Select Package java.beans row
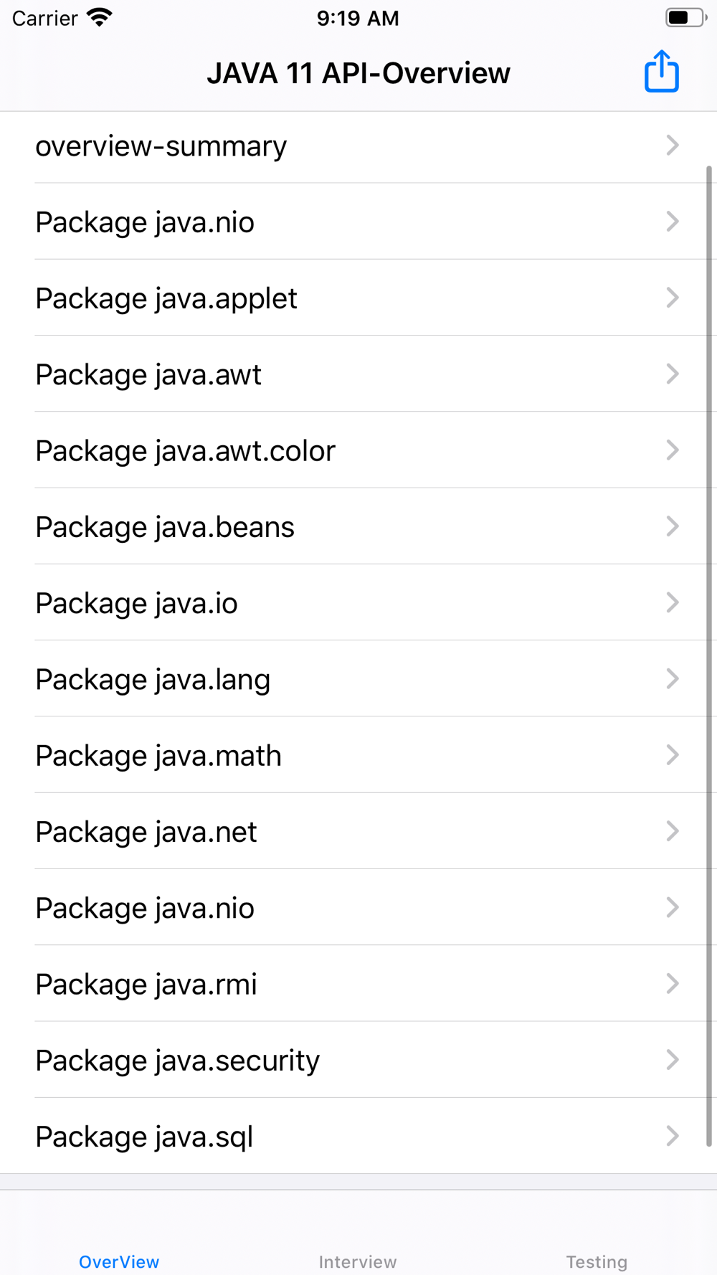 [x=358, y=526]
